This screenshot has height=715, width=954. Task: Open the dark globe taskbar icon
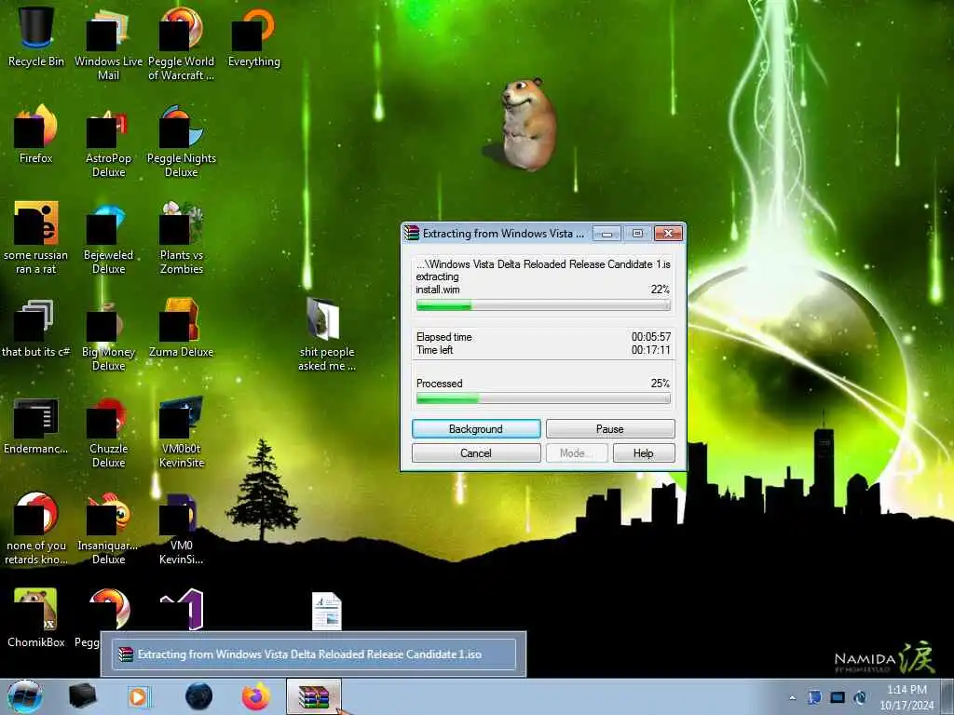pyautogui.click(x=199, y=696)
